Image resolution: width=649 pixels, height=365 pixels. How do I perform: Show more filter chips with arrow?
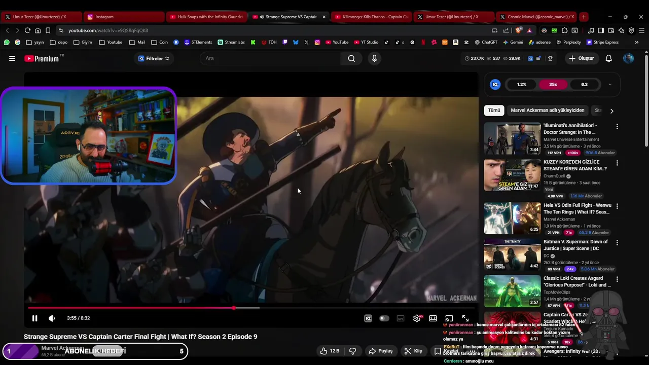(611, 111)
